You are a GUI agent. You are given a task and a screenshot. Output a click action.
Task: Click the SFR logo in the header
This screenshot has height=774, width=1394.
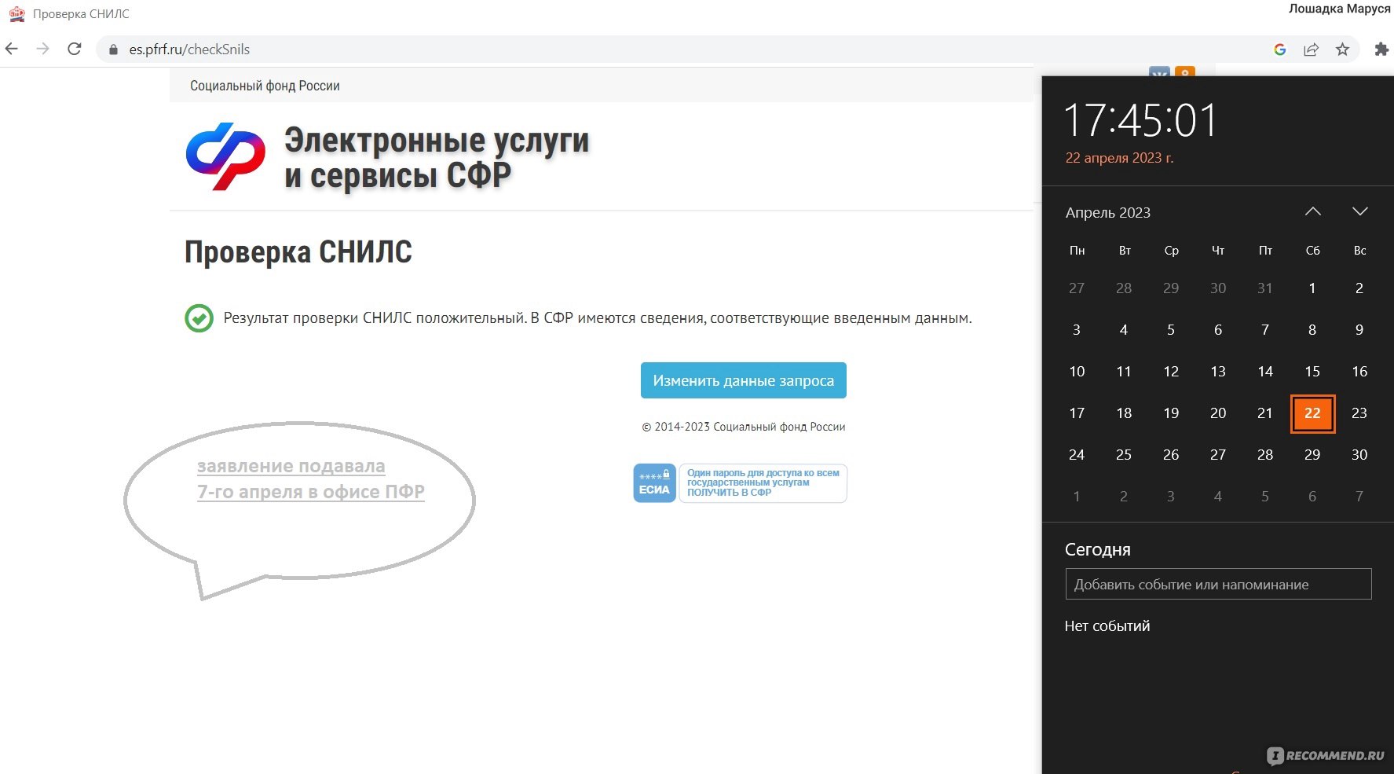pos(225,156)
